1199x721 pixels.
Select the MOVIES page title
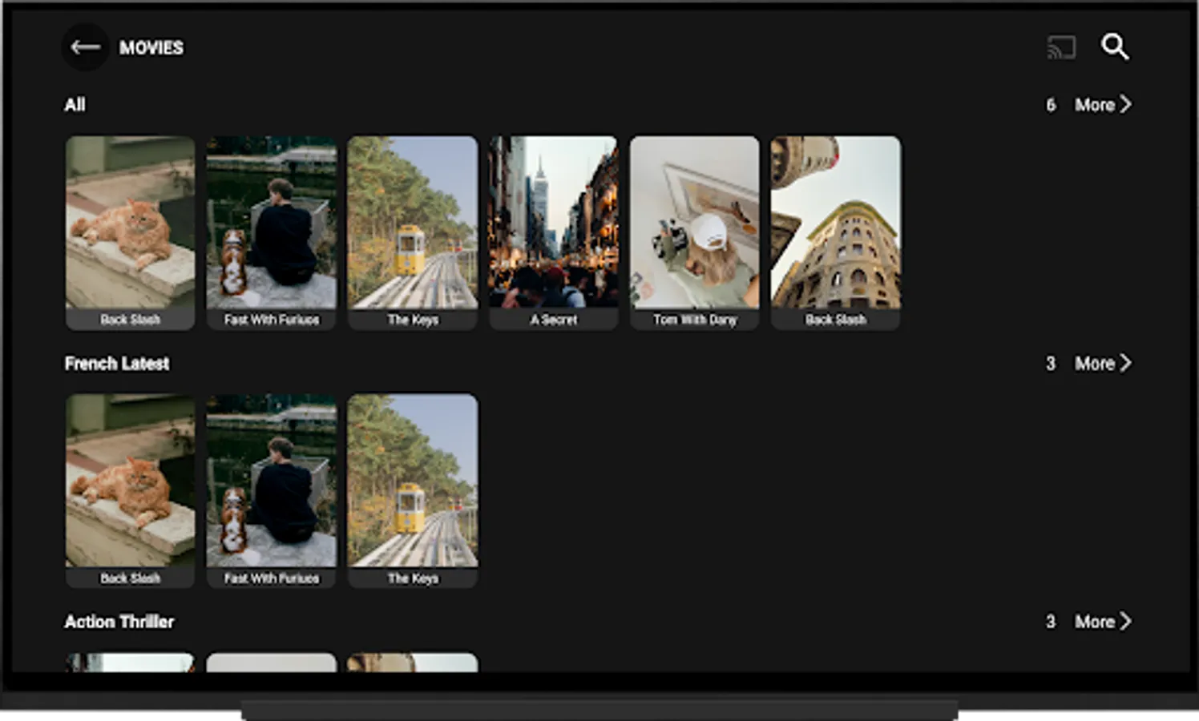pos(151,48)
